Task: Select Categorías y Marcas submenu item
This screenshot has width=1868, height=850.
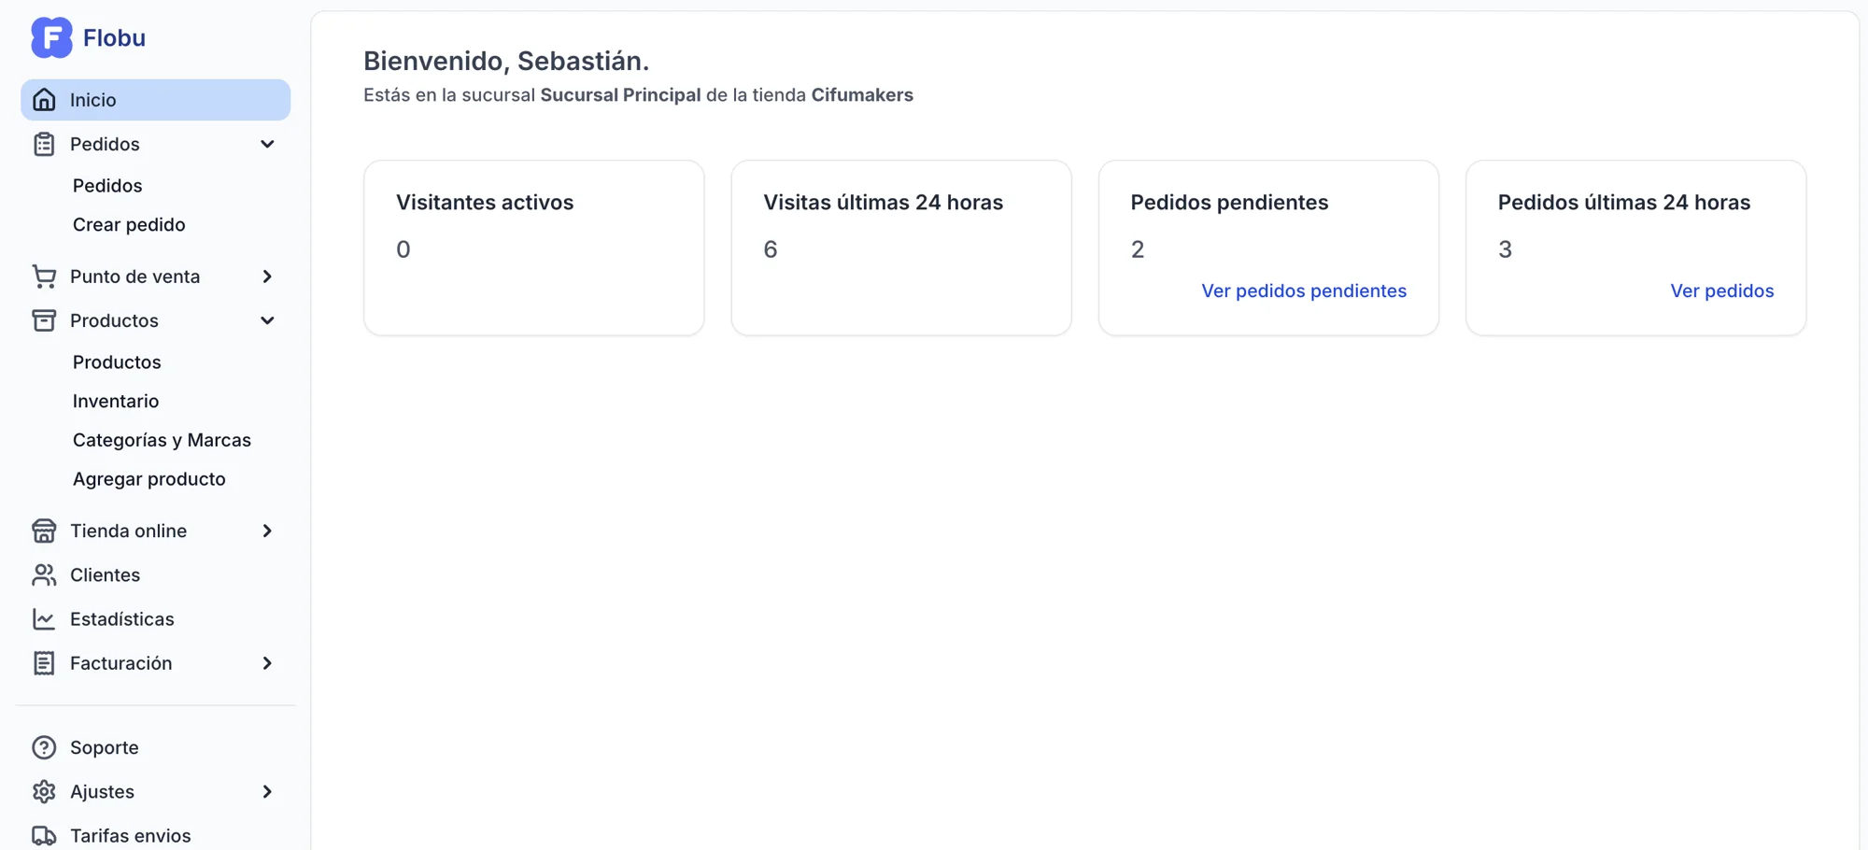Action: click(162, 440)
